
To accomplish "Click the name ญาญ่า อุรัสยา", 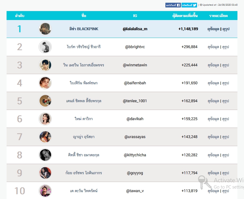I will point(84,137).
